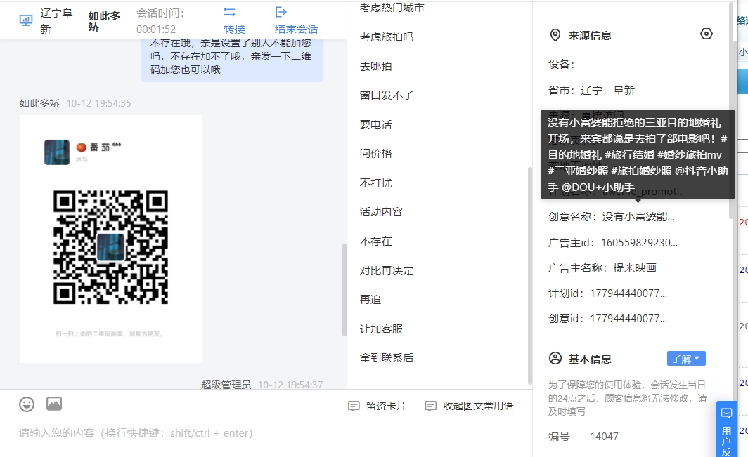
Task: Select quick phrase 不打扰
Action: pos(375,183)
